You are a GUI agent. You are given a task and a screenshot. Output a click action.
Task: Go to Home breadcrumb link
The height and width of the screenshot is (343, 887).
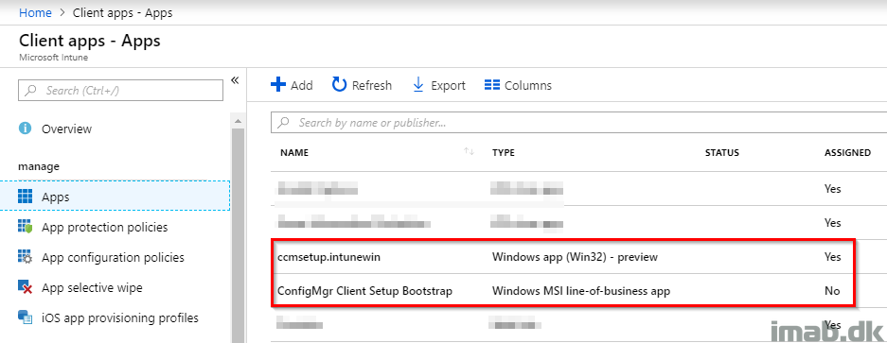tap(35, 13)
